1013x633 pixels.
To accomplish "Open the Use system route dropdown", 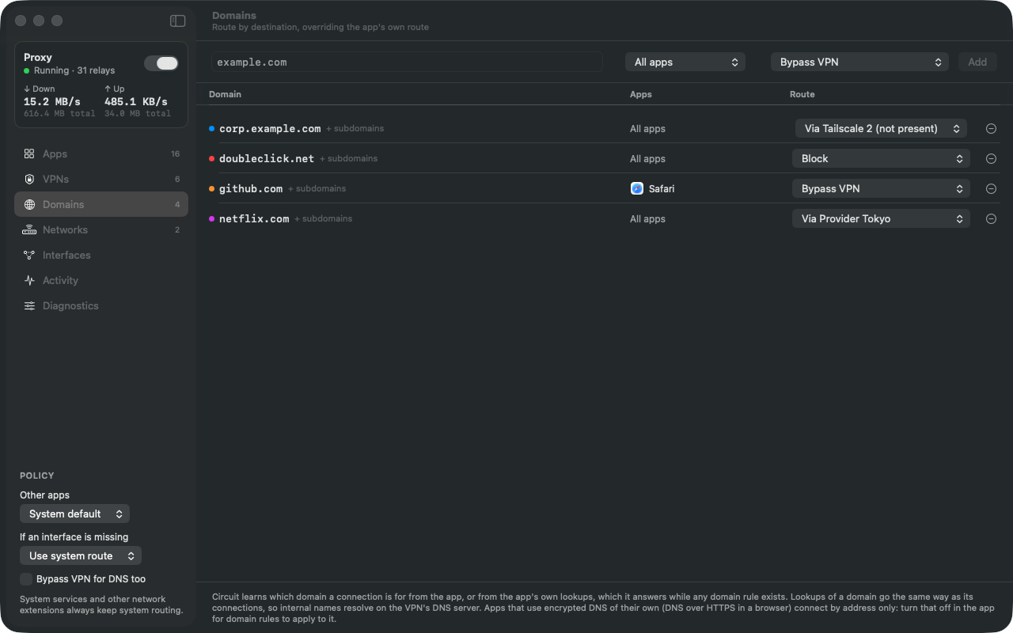I will click(x=81, y=555).
